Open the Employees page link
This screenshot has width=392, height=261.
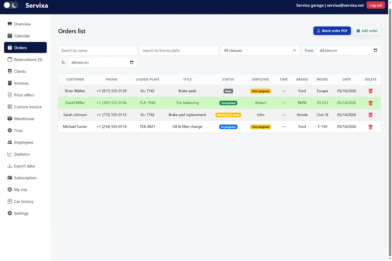(x=25, y=142)
